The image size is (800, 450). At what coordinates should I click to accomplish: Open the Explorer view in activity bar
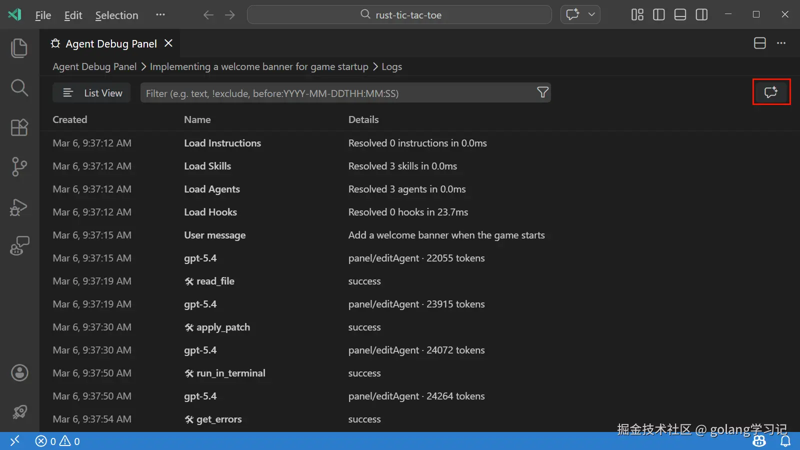point(19,48)
